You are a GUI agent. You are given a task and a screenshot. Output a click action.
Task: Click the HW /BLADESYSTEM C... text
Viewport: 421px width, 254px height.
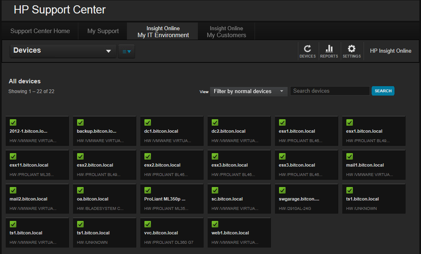point(100,209)
